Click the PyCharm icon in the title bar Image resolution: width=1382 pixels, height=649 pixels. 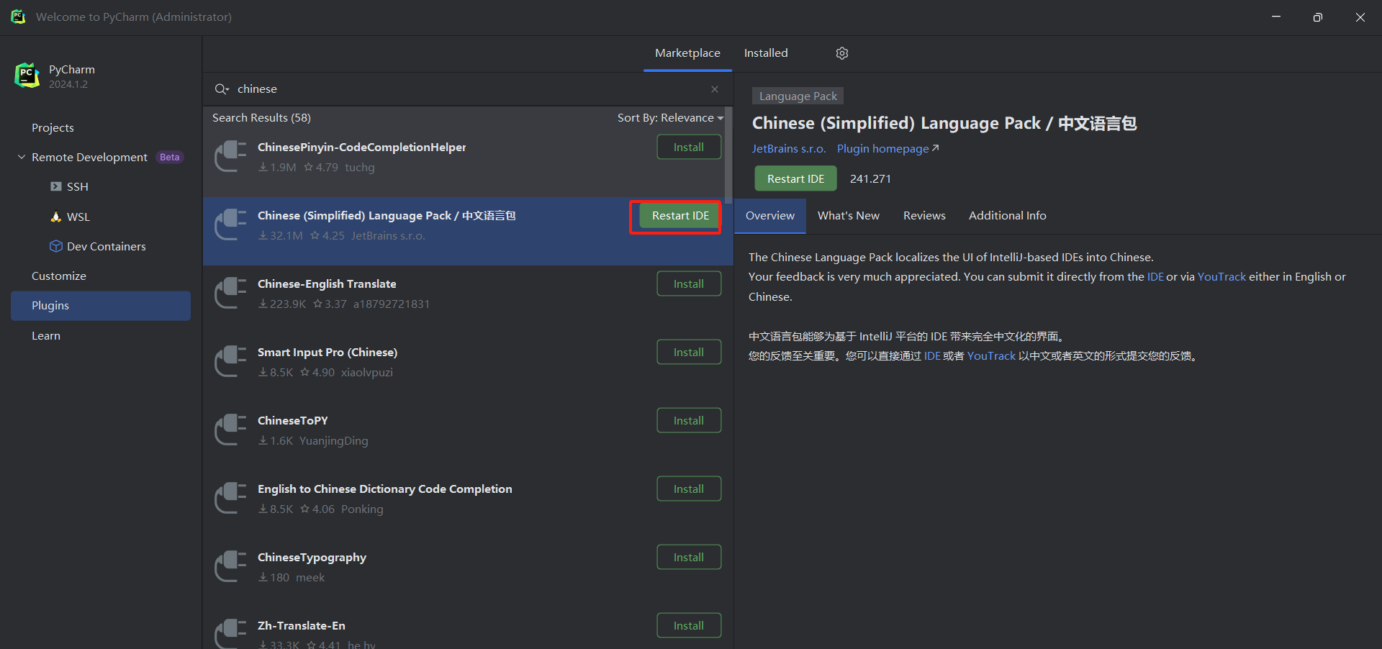[x=18, y=17]
